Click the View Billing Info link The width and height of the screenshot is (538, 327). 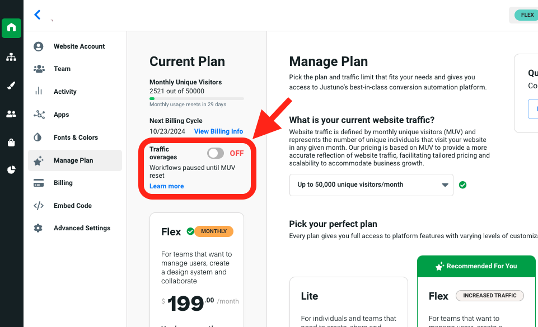point(218,131)
